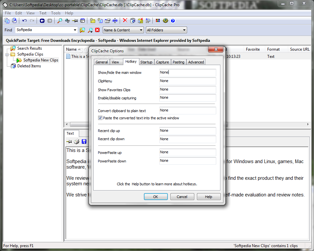Create a new folder via toolbar icon

[x=93, y=21]
